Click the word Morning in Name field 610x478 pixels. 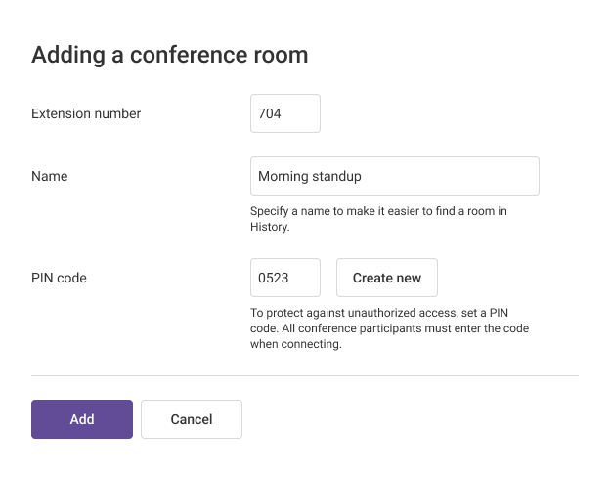tap(283, 176)
